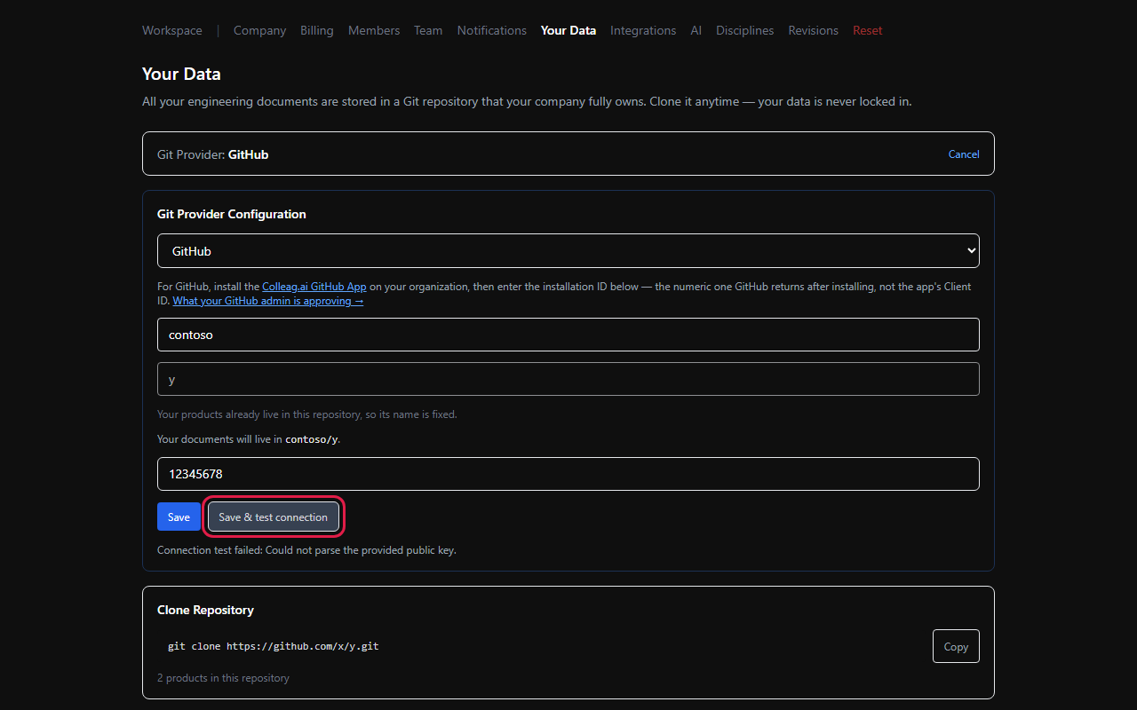Go to the Disciplines tab
1137x710 pixels.
[745, 30]
